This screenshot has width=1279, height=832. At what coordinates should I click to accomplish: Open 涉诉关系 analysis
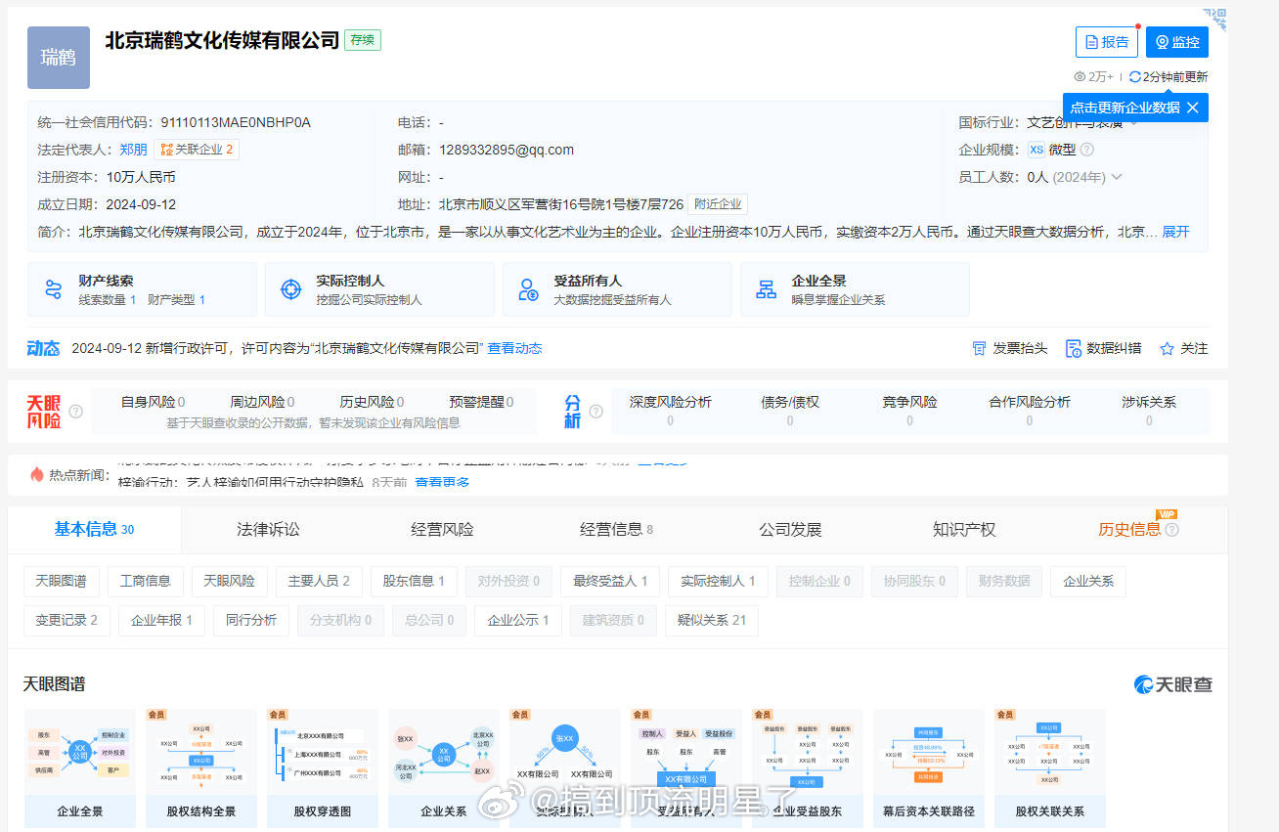click(x=1149, y=411)
